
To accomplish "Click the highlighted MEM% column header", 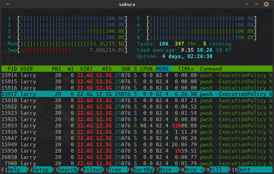I will 164,69.
